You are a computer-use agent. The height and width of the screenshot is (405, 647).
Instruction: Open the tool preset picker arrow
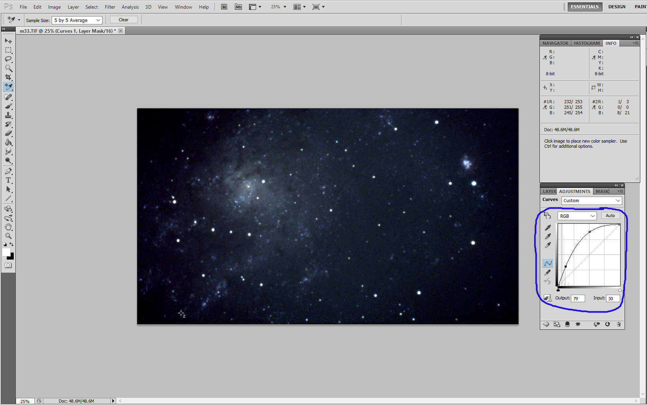pyautogui.click(x=19, y=20)
